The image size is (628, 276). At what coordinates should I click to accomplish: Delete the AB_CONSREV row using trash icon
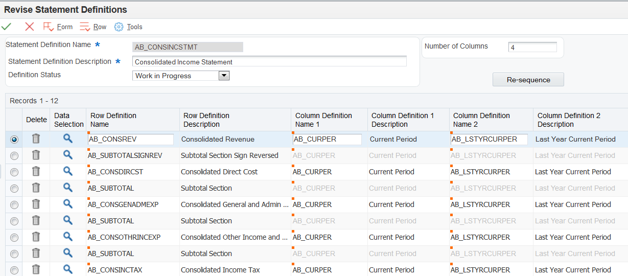pos(36,139)
